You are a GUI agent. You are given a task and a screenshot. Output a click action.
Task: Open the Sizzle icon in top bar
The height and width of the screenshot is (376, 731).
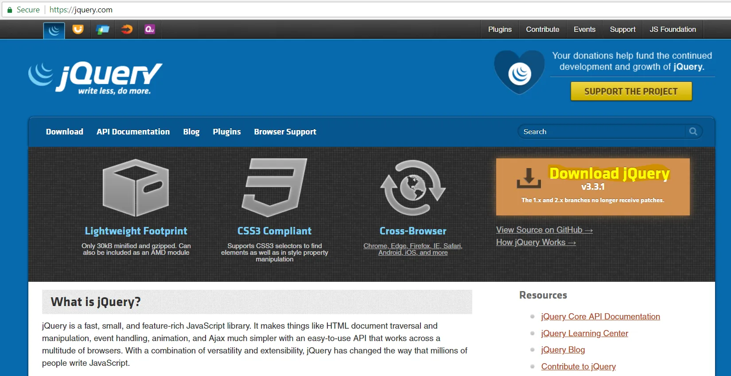(x=127, y=30)
